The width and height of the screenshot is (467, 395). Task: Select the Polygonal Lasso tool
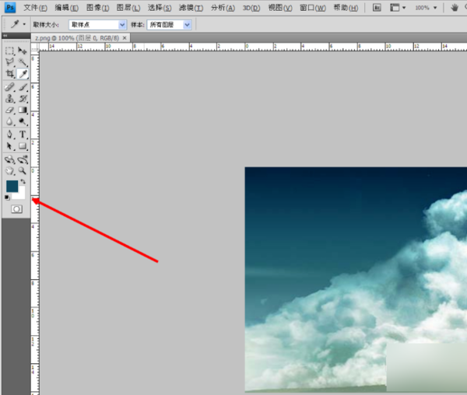pos(9,62)
